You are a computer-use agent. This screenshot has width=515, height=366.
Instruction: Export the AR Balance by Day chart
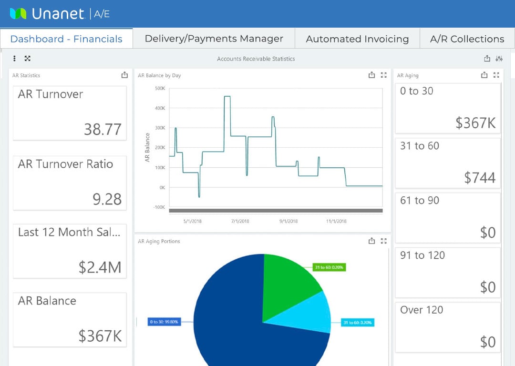point(371,75)
